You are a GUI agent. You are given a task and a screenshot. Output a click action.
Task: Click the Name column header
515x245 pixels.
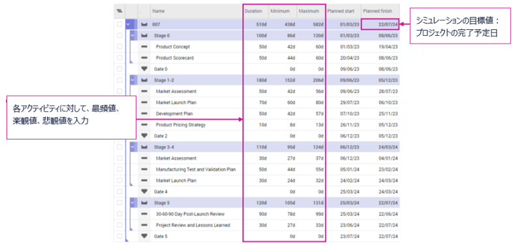(159, 11)
